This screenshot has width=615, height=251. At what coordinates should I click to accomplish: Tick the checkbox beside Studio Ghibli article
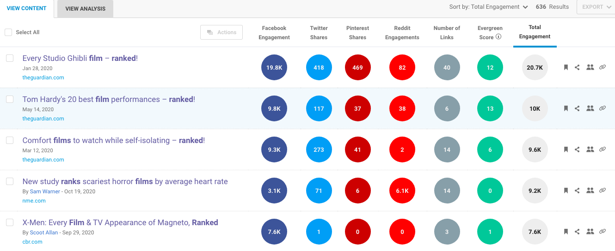click(x=10, y=58)
